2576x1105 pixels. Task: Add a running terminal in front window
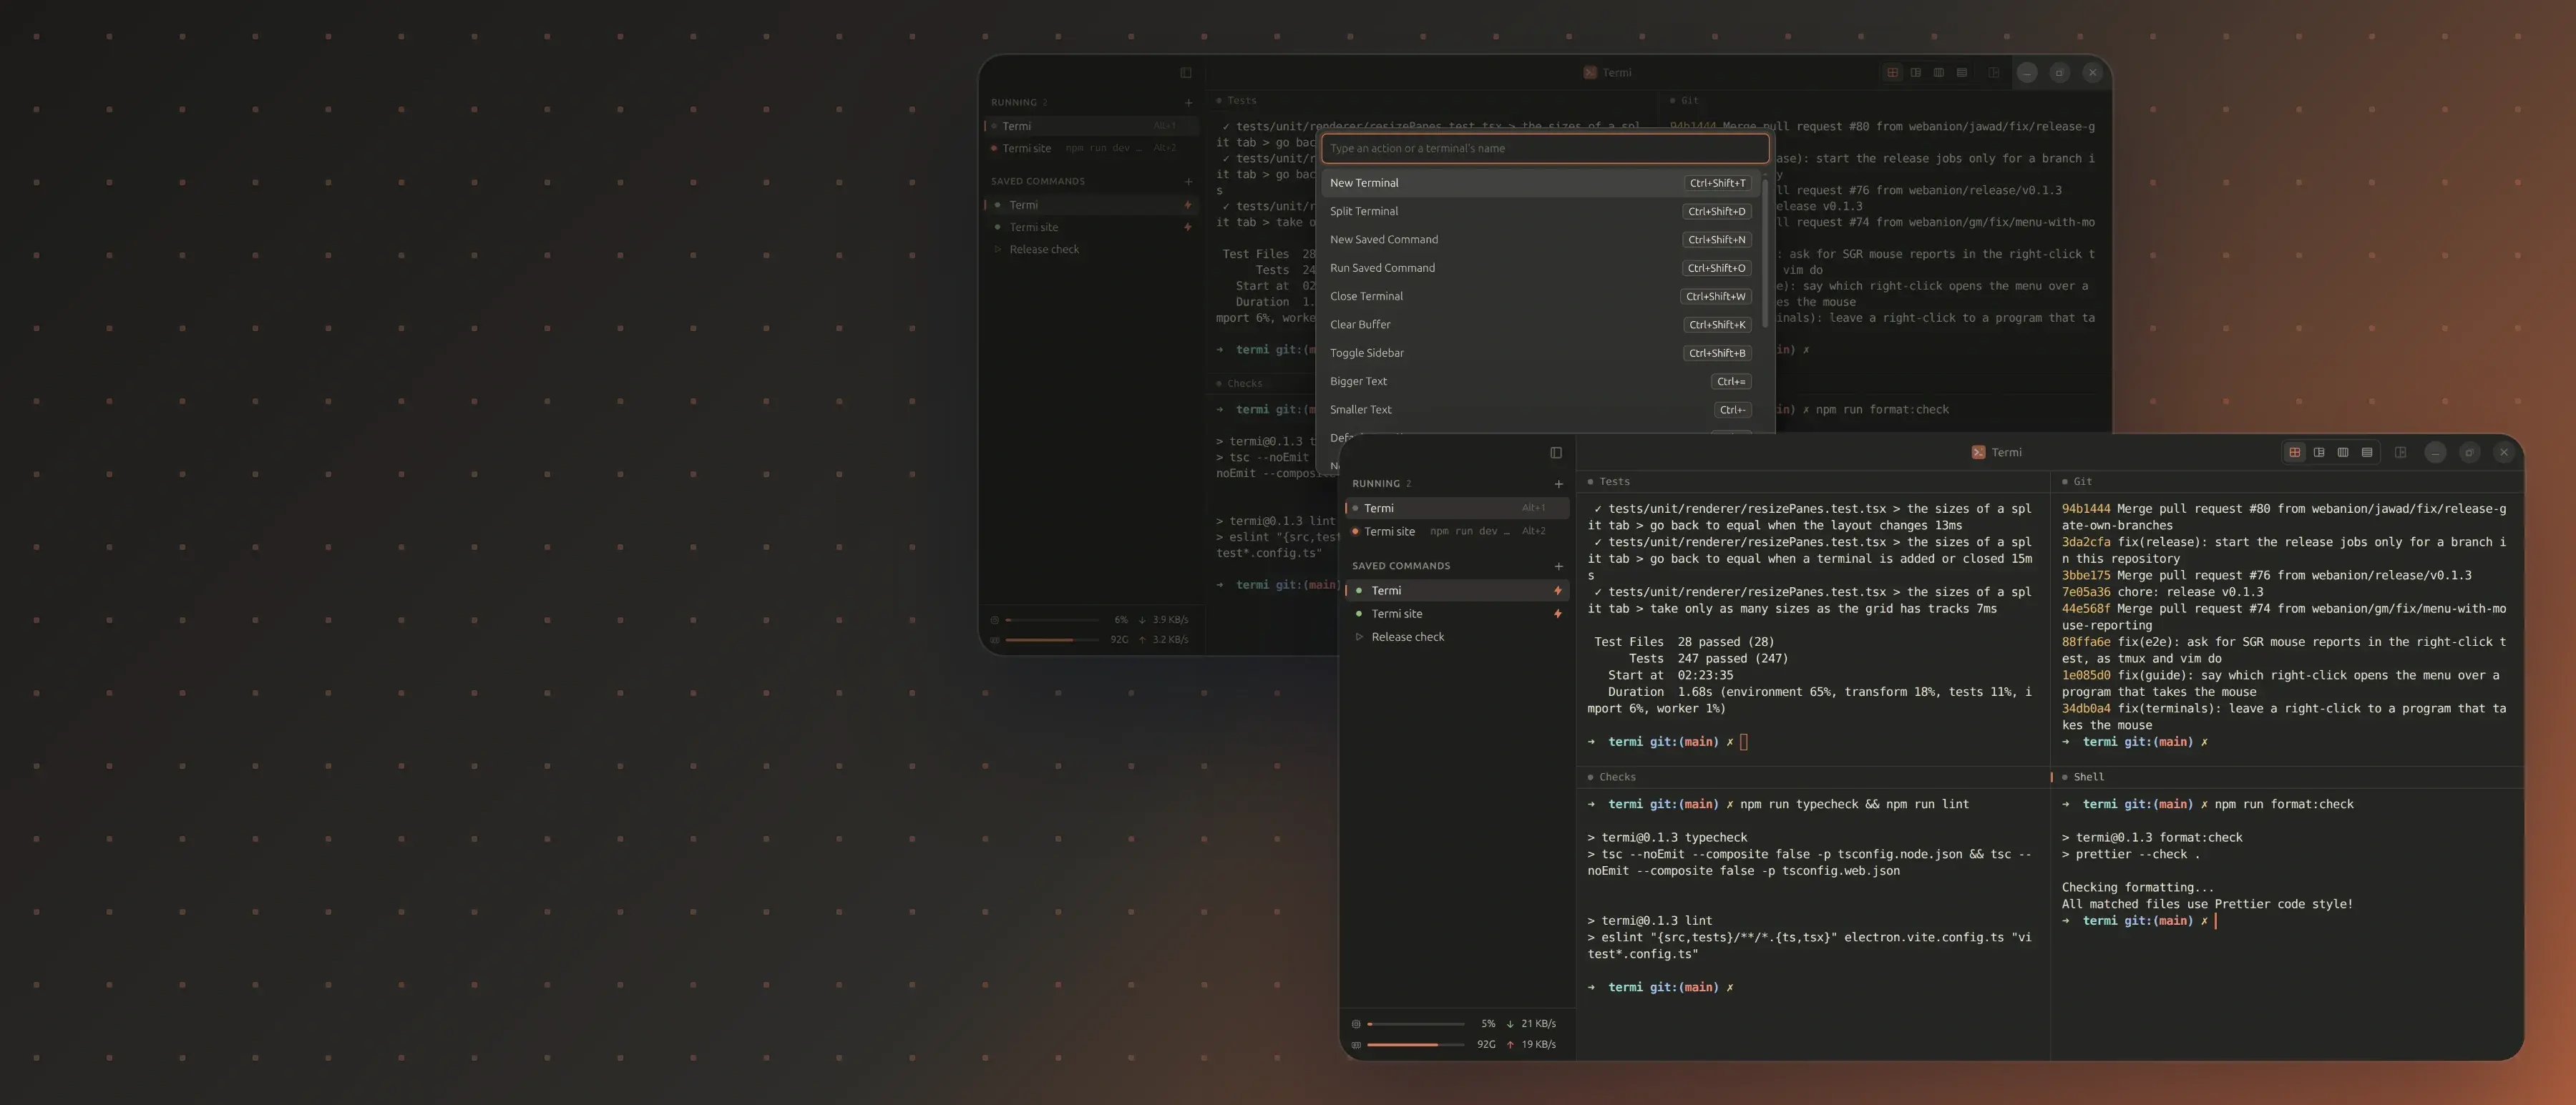pos(1558,483)
